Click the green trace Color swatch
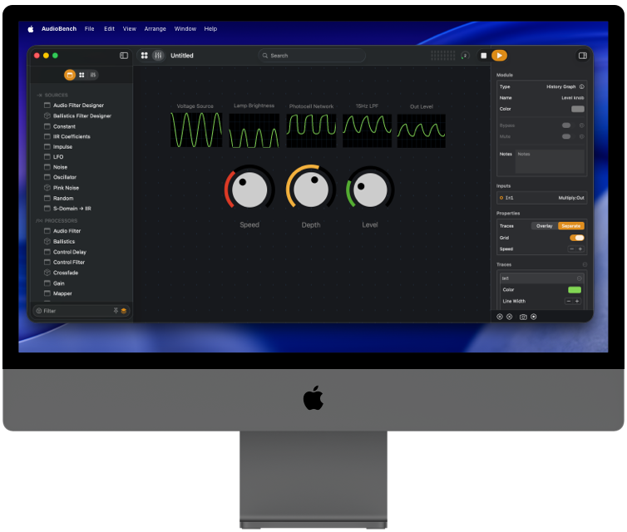This screenshot has width=627, height=532. [x=575, y=290]
